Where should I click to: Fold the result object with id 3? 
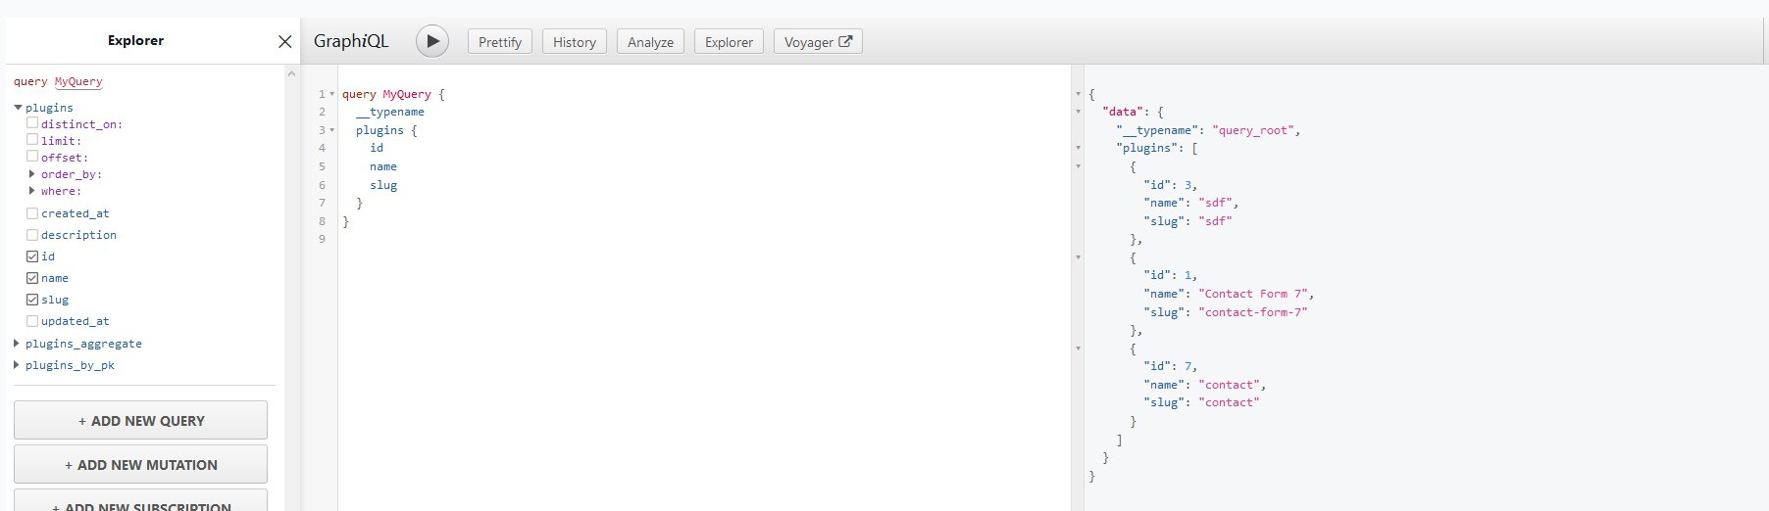(1079, 166)
